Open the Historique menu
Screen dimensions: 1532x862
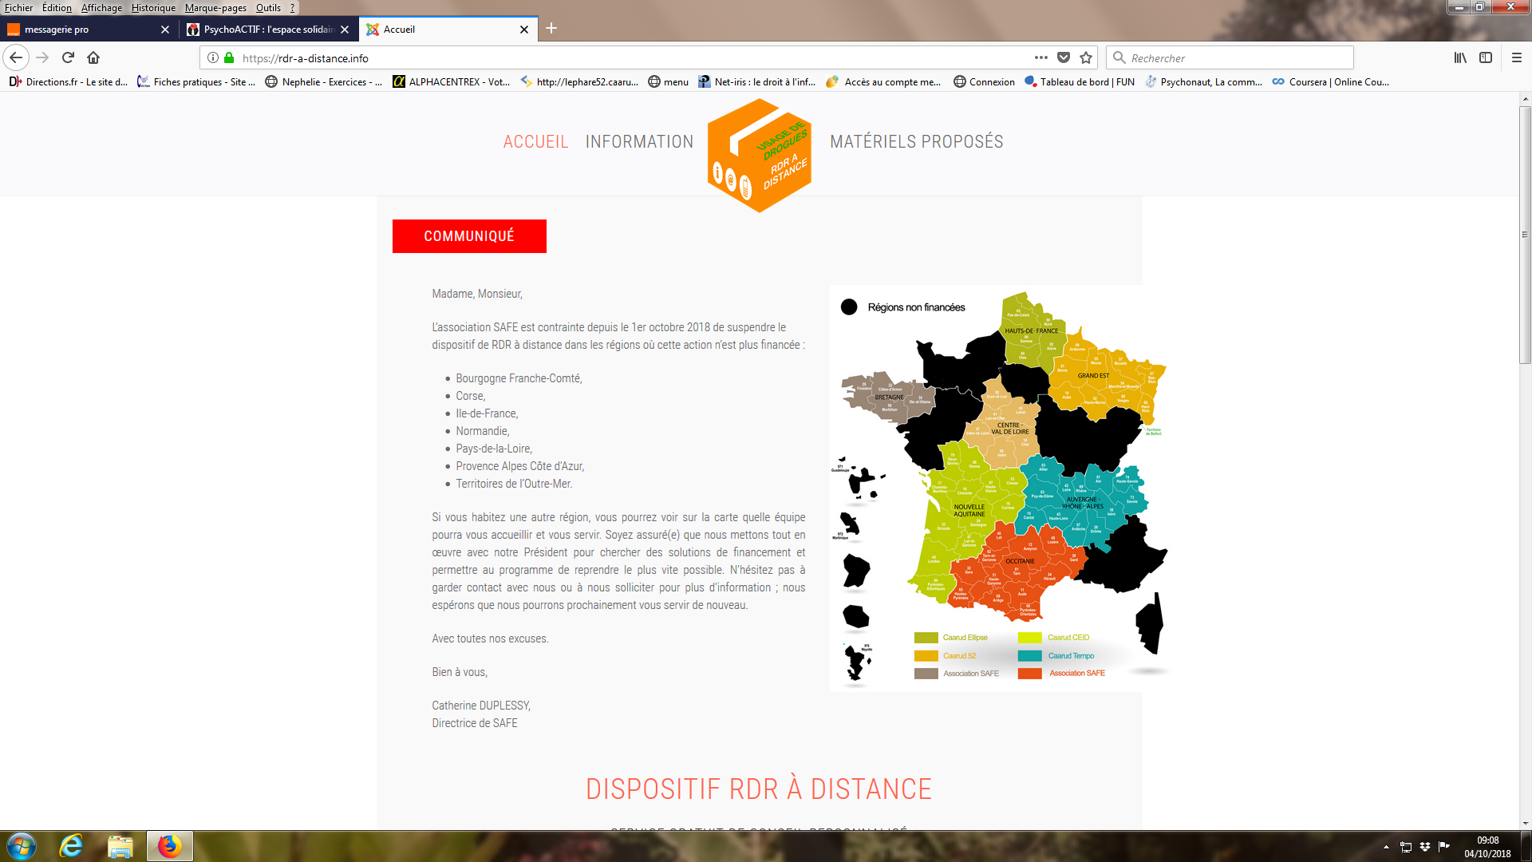coord(153,8)
